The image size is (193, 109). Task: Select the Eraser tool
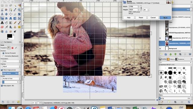2,27
